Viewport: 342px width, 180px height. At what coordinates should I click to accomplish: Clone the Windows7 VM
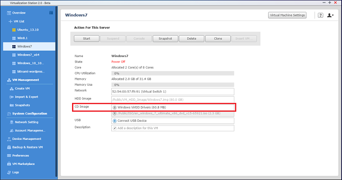click(218, 39)
